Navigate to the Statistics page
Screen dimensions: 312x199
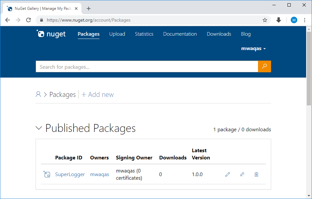[x=144, y=34]
